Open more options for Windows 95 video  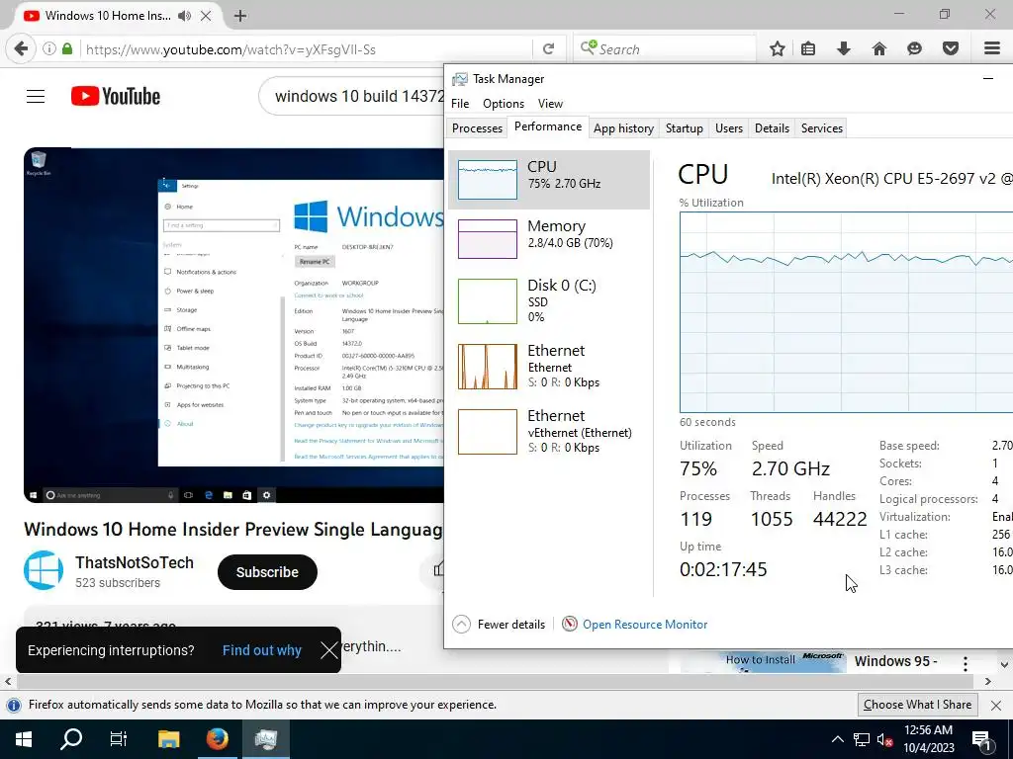(x=966, y=663)
